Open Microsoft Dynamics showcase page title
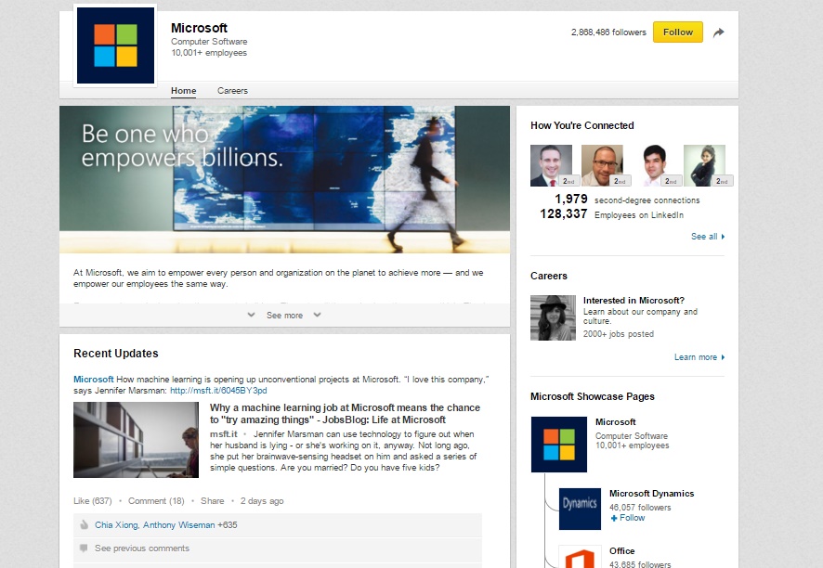Image resolution: width=823 pixels, height=568 pixels. click(651, 494)
